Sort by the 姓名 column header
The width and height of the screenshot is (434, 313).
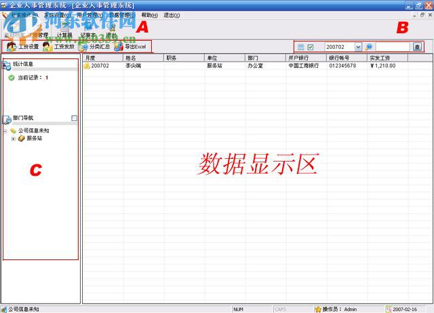(143, 58)
